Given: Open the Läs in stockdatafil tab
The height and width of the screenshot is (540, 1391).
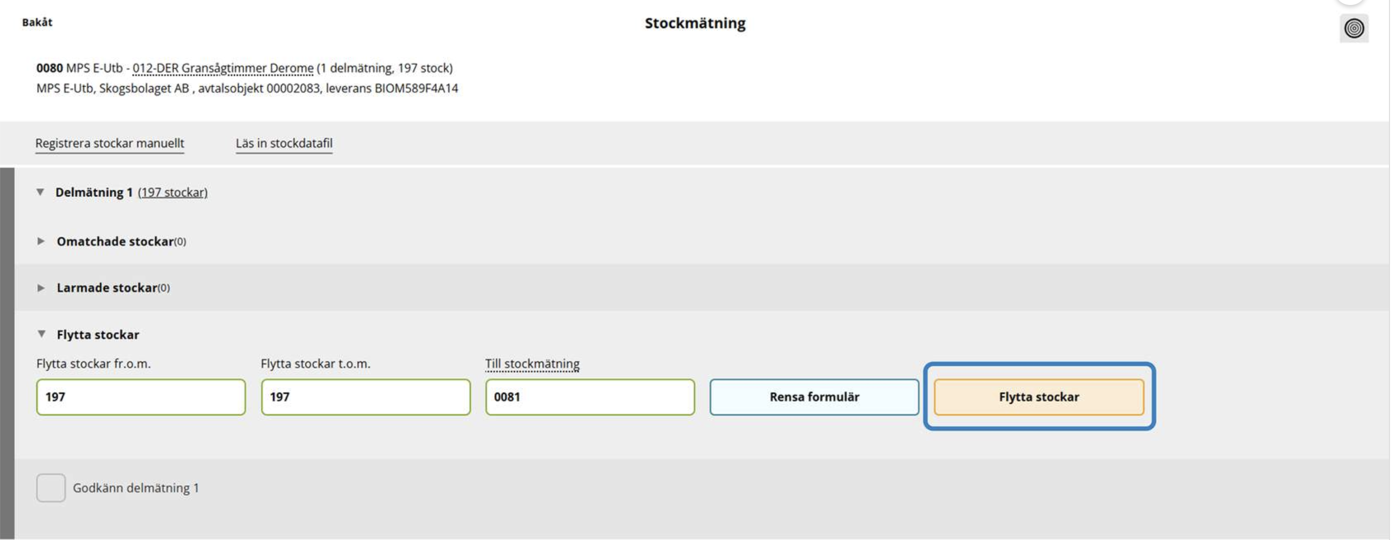Looking at the screenshot, I should point(284,143).
